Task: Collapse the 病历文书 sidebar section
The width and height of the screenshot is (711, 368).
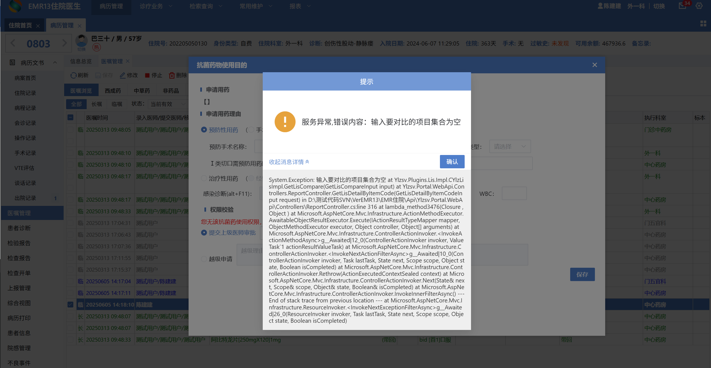Action: pyautogui.click(x=55, y=62)
